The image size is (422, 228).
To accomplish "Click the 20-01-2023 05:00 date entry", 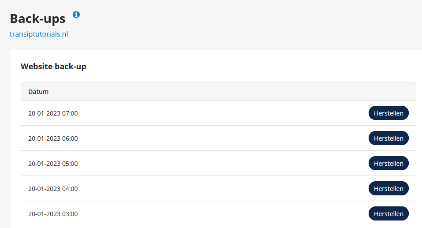I will (x=53, y=164).
